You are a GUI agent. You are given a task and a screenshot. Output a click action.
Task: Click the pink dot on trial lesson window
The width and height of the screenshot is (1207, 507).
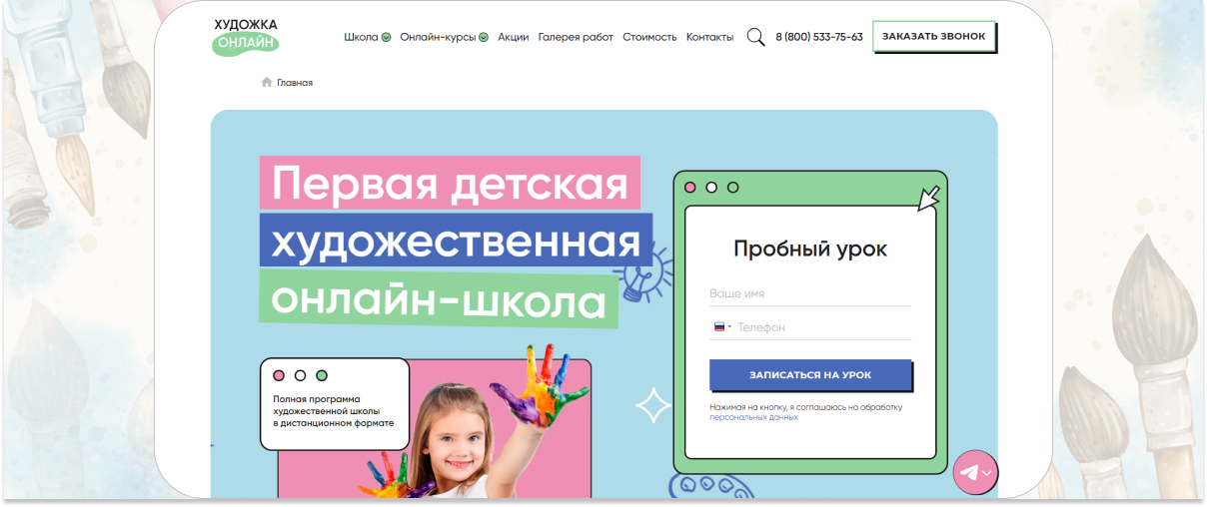689,188
